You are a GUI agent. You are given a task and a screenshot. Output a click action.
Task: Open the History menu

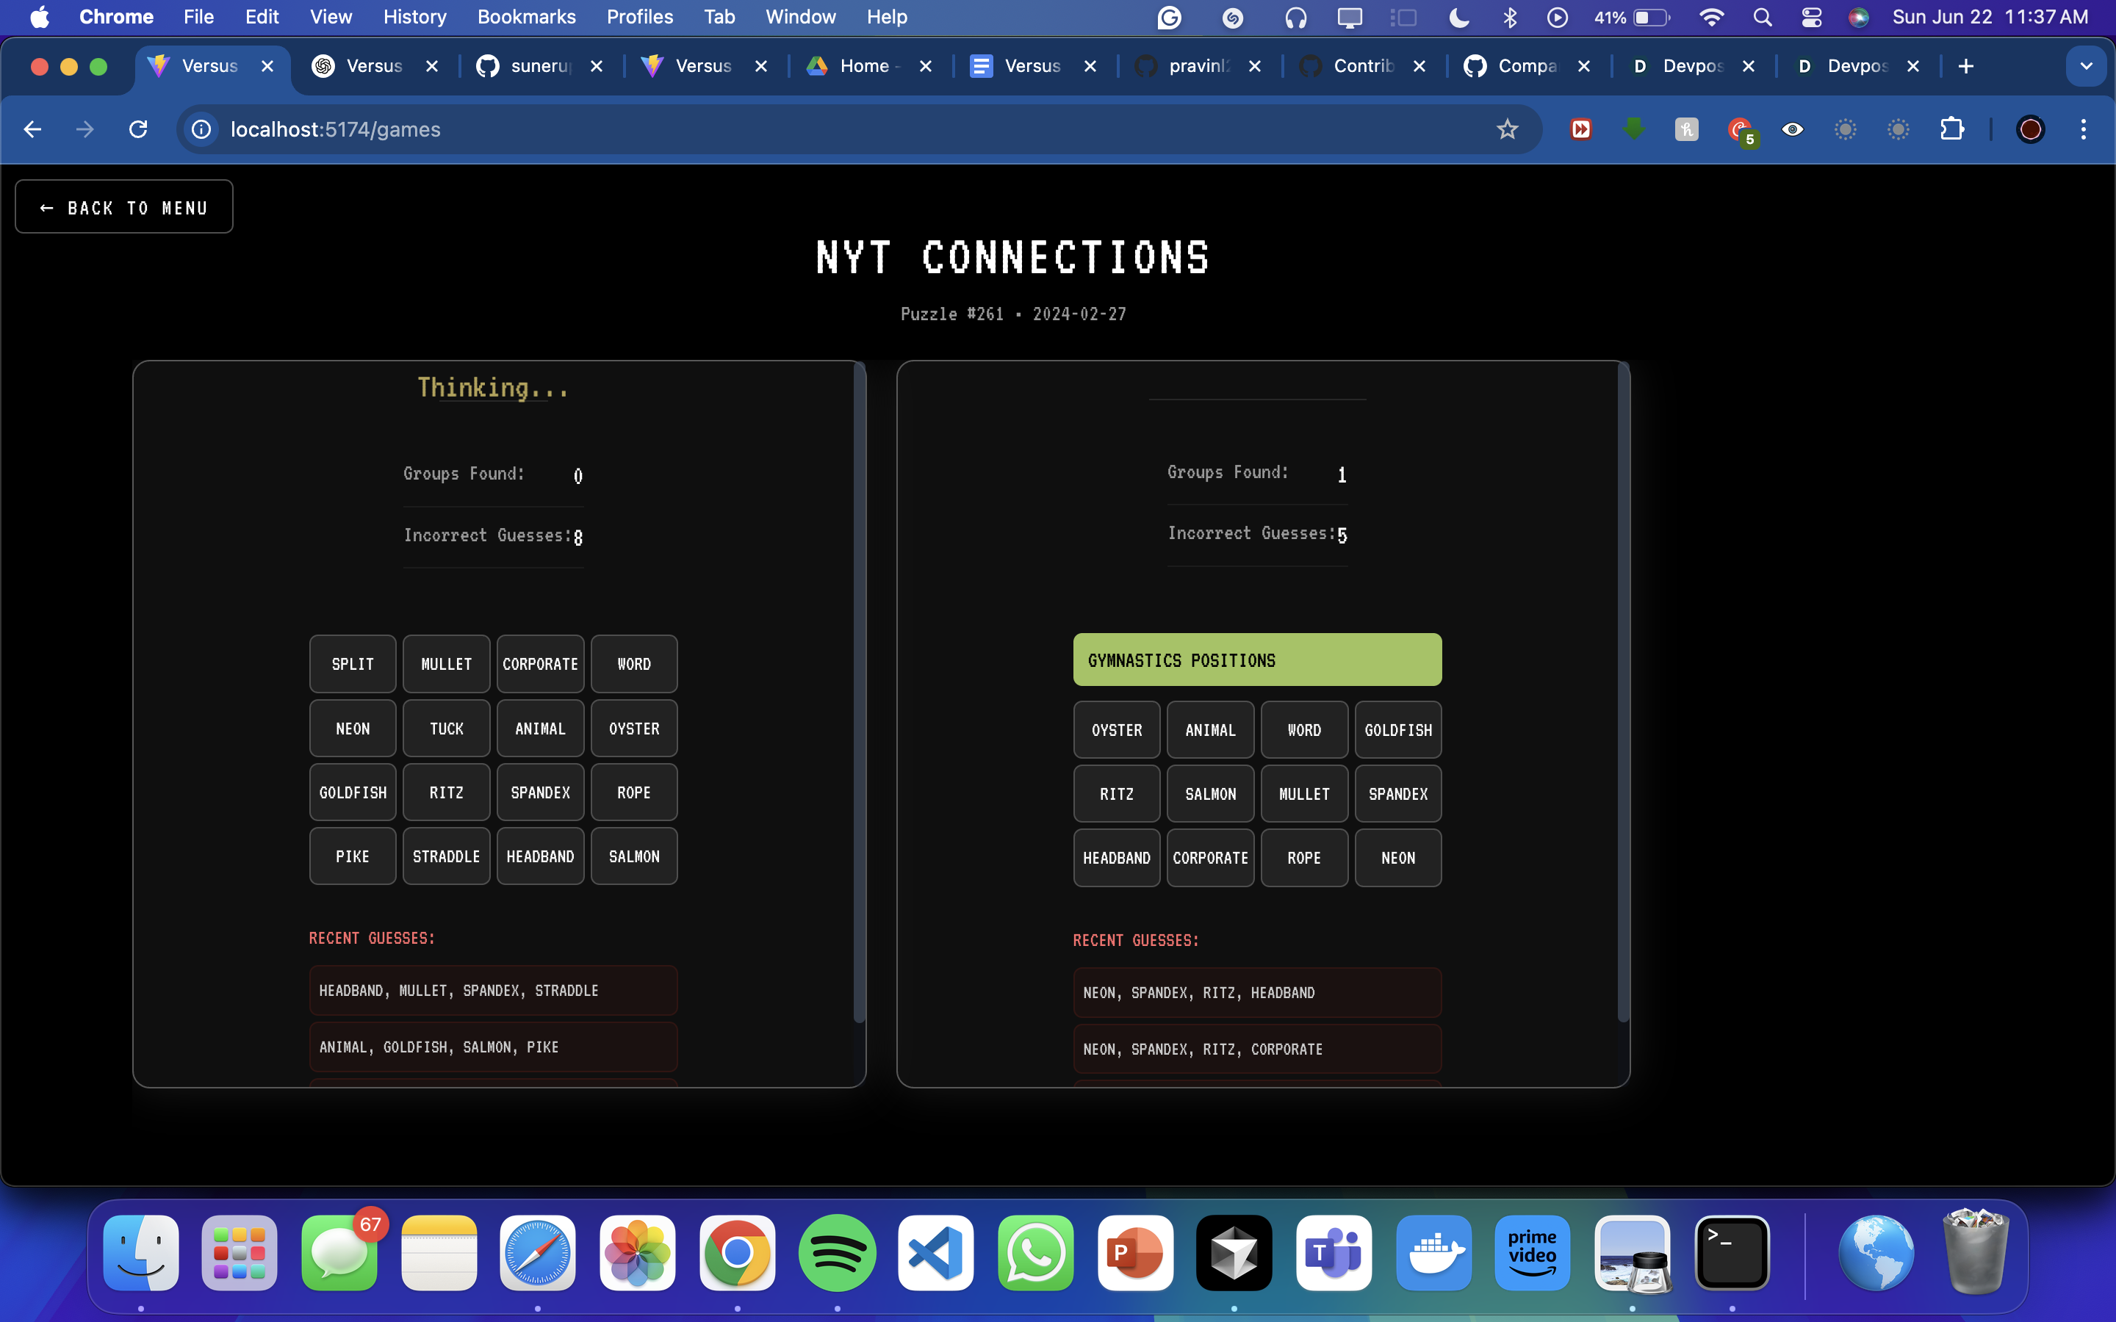(x=414, y=18)
